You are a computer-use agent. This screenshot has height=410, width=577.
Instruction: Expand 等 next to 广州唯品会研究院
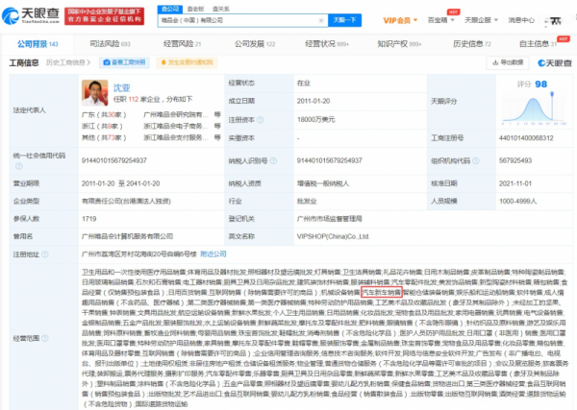217,114
